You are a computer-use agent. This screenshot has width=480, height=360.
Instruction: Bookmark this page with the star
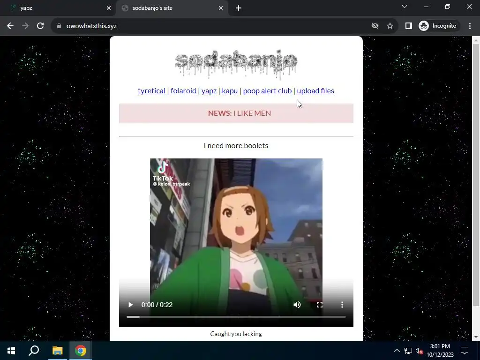390,26
